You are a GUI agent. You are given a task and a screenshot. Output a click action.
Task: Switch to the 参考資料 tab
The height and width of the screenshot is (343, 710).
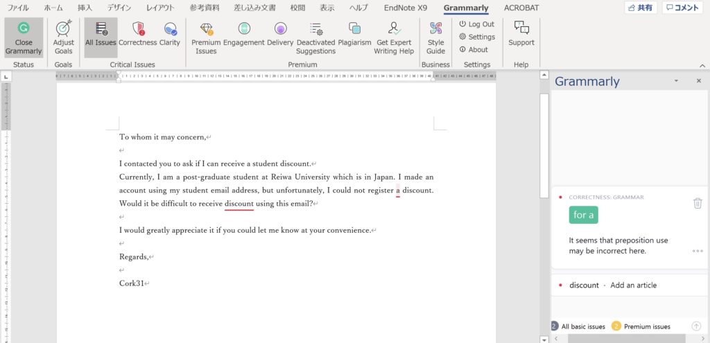pyautogui.click(x=205, y=8)
